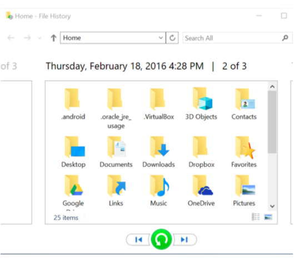Viewport: 295px width, 260px height.
Task: Open the Links folder
Action: (116, 191)
